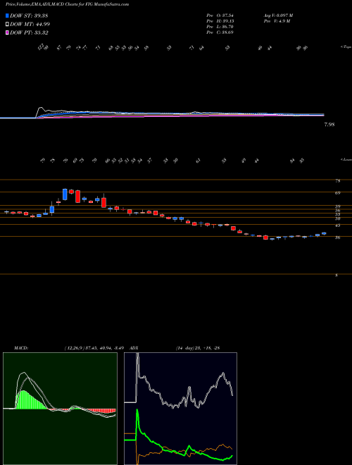Image resolution: width=352 pixels, height=465 pixels.
Task: Click the magenta DOW PT legend swatch
Action: 7,32
